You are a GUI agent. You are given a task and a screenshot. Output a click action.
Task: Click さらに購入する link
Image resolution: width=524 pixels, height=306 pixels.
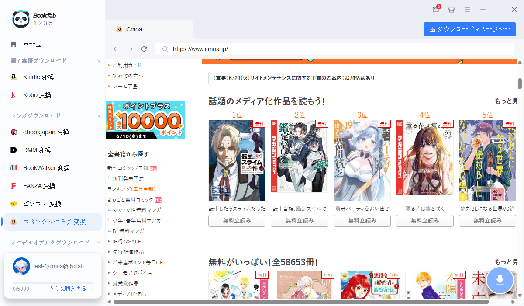click(71, 289)
